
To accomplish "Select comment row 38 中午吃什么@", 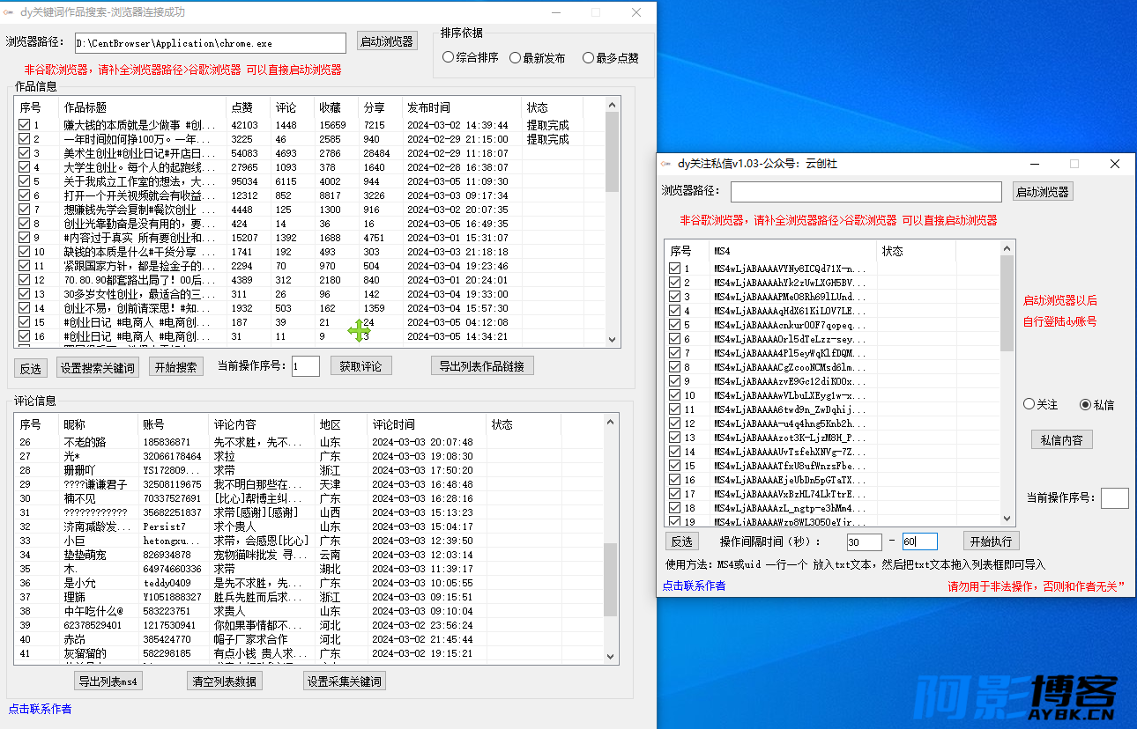I will (308, 611).
